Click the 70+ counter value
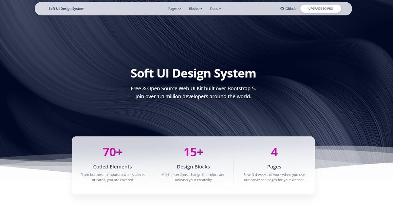393x205 pixels. 112,152
